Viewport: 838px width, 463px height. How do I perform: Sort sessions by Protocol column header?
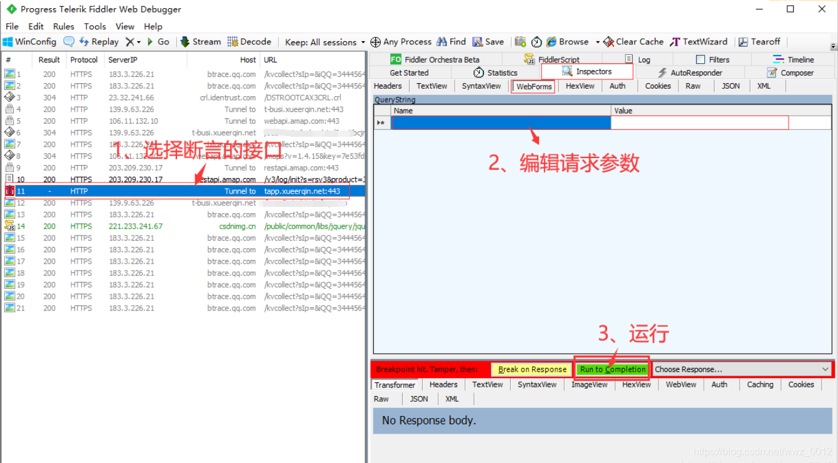pos(84,60)
